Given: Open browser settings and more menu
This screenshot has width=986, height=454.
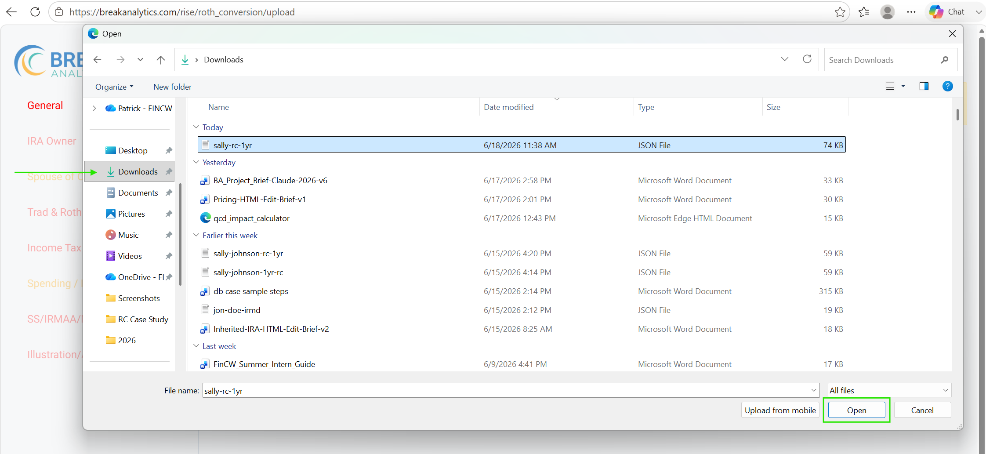Looking at the screenshot, I should click(911, 12).
